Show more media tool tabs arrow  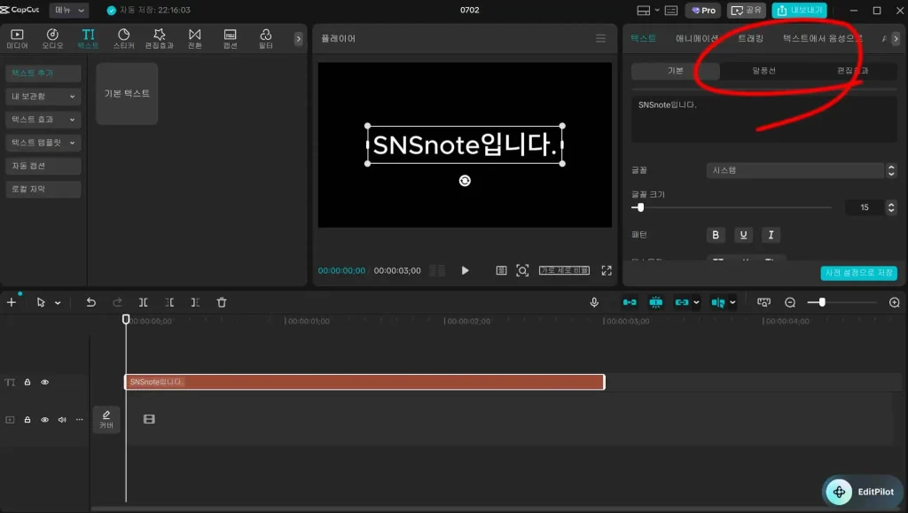pos(298,39)
